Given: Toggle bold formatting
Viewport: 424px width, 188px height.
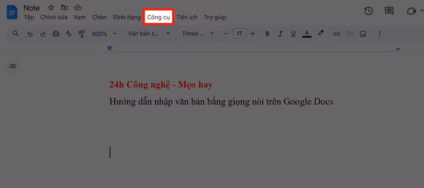Looking at the screenshot, I should pos(267,34).
